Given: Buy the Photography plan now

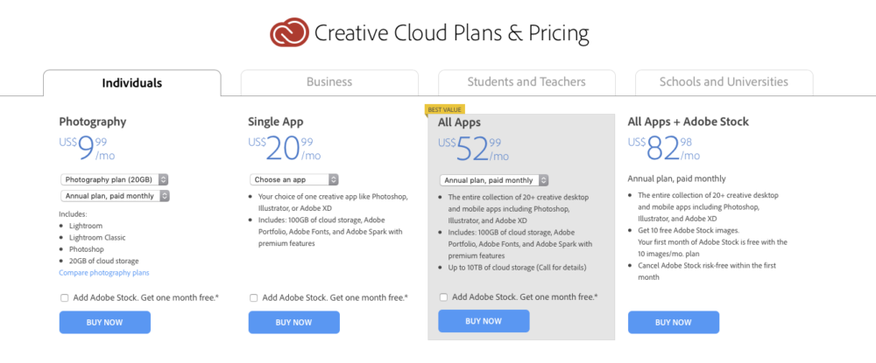Looking at the screenshot, I should (x=104, y=322).
